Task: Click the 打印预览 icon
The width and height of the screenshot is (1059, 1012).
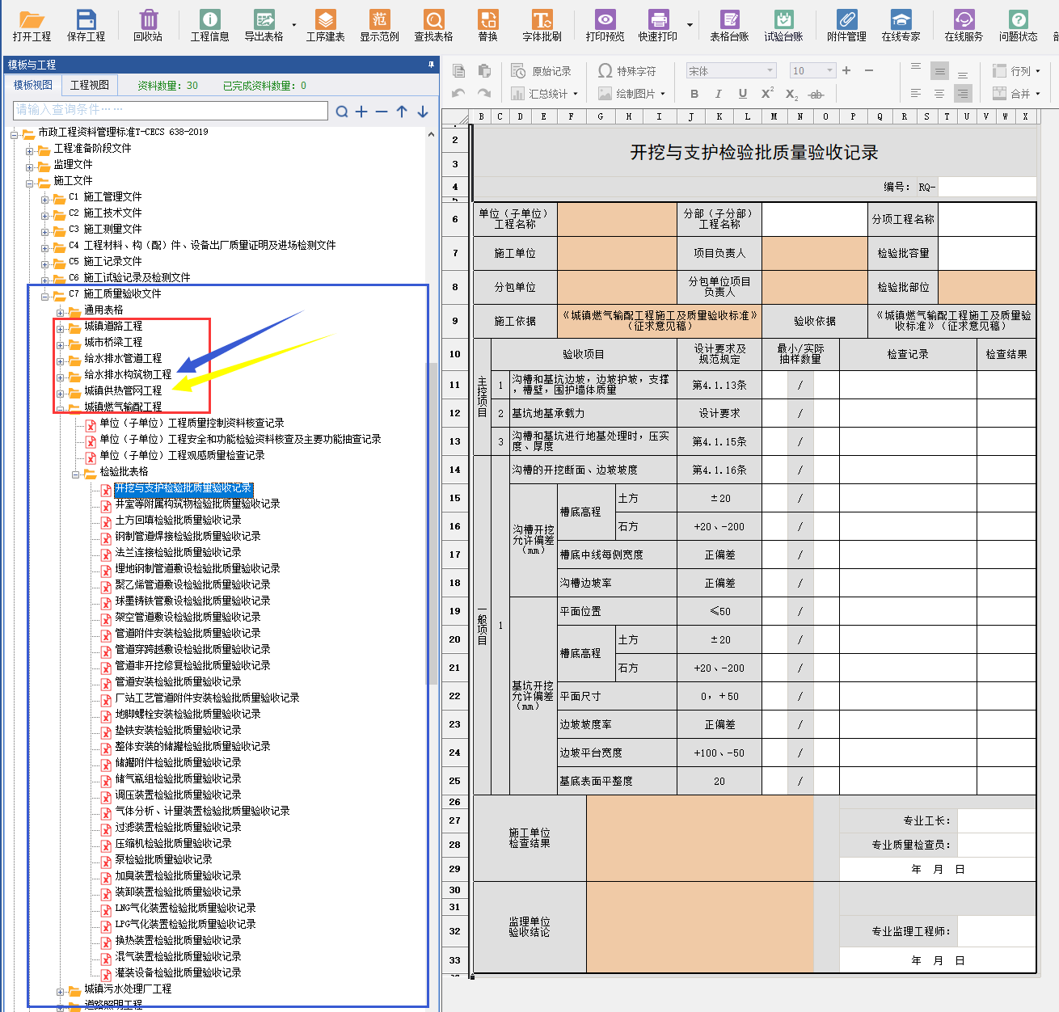Action: (x=605, y=25)
